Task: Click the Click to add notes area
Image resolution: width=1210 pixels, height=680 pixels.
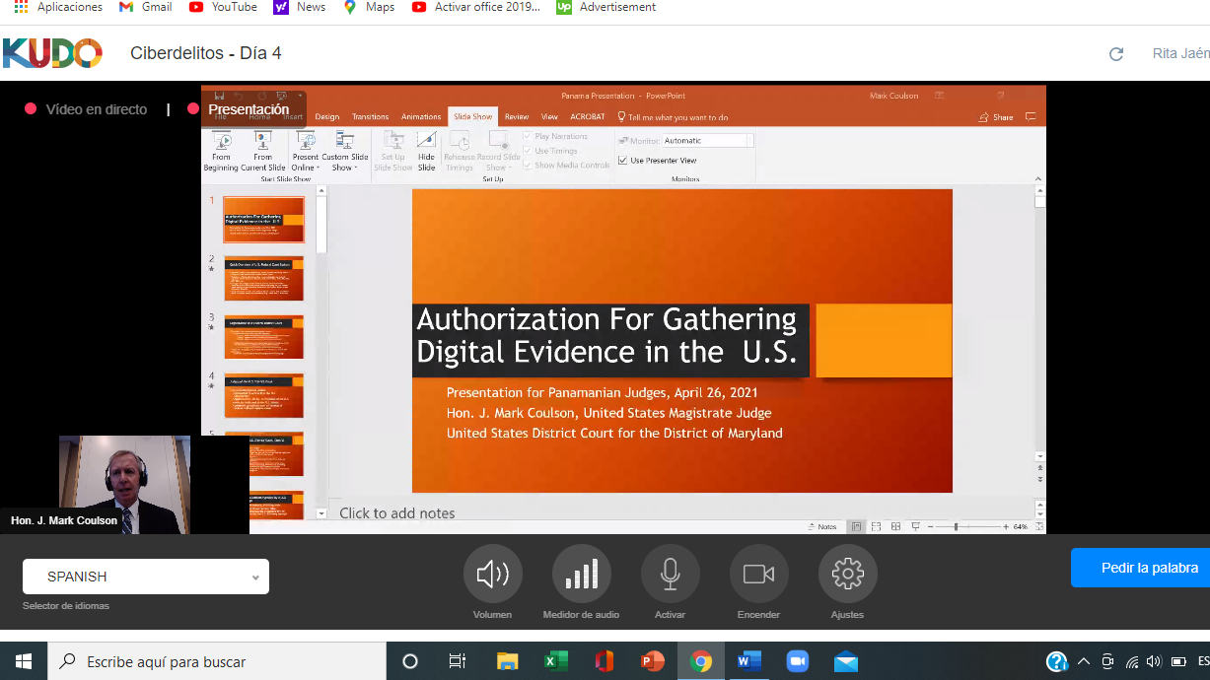Action: [397, 512]
